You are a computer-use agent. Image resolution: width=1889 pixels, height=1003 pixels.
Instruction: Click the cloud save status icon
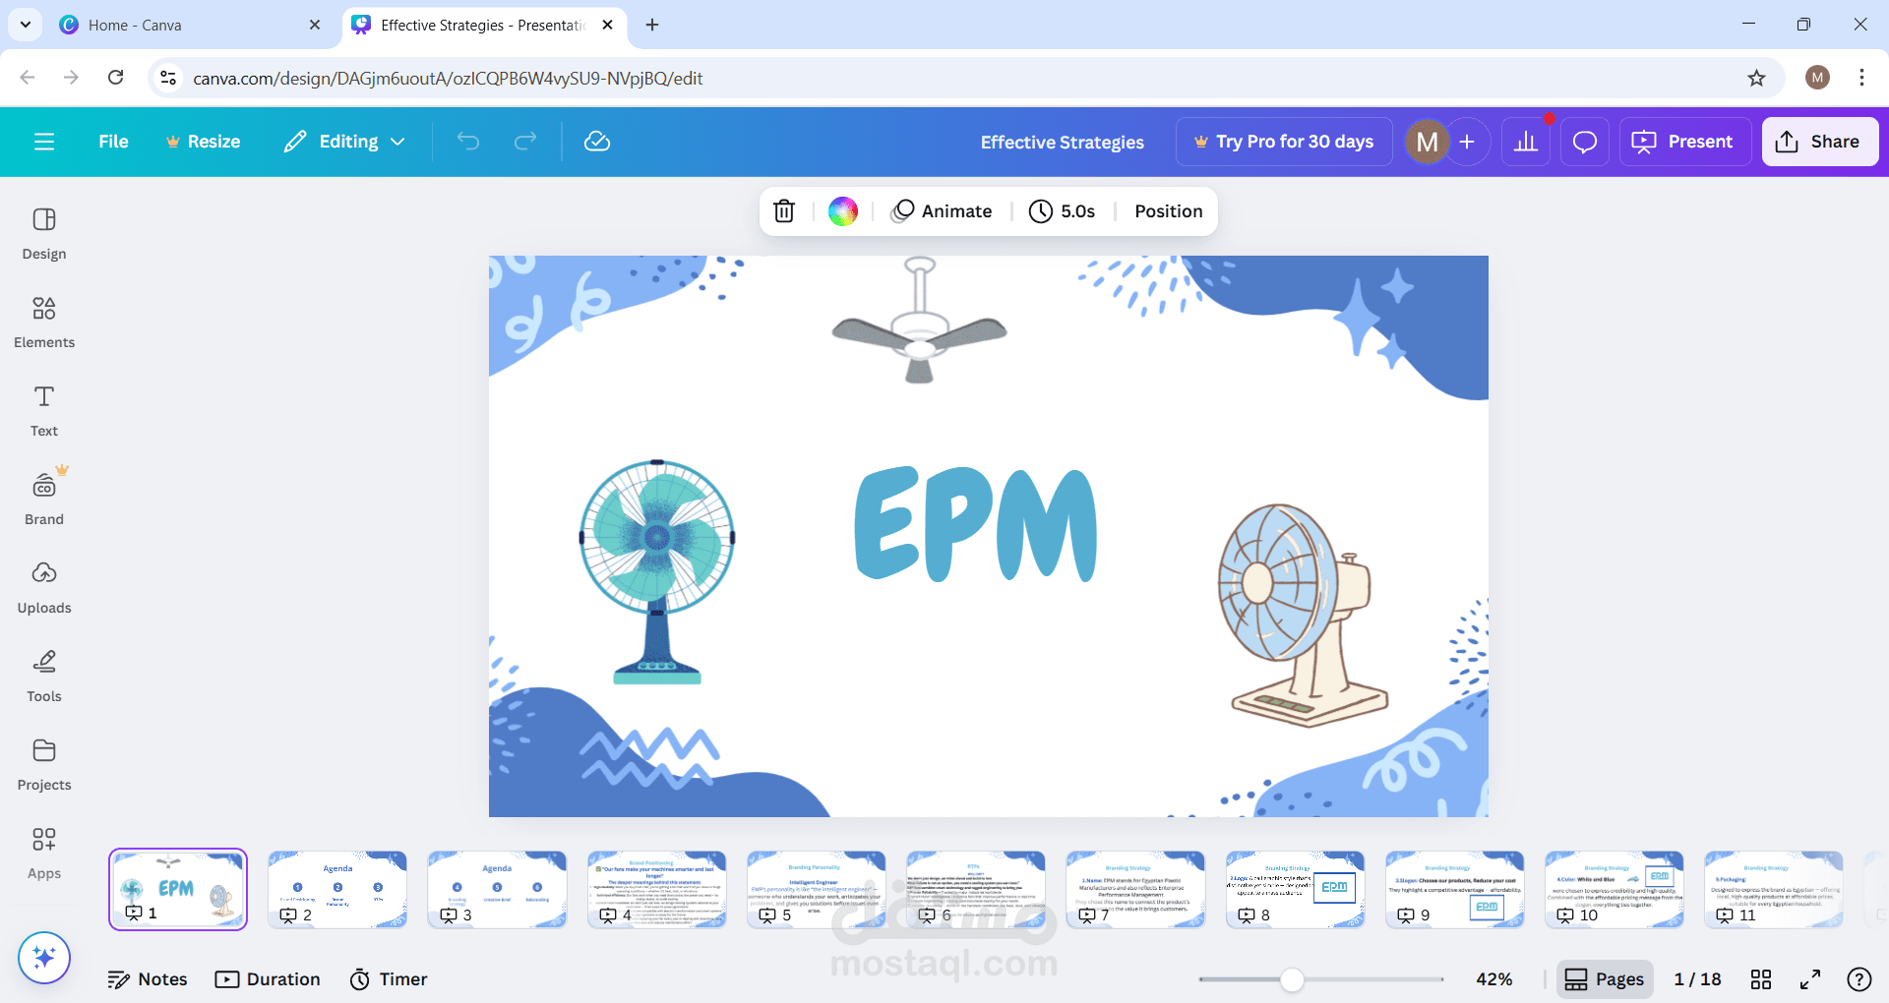597,142
